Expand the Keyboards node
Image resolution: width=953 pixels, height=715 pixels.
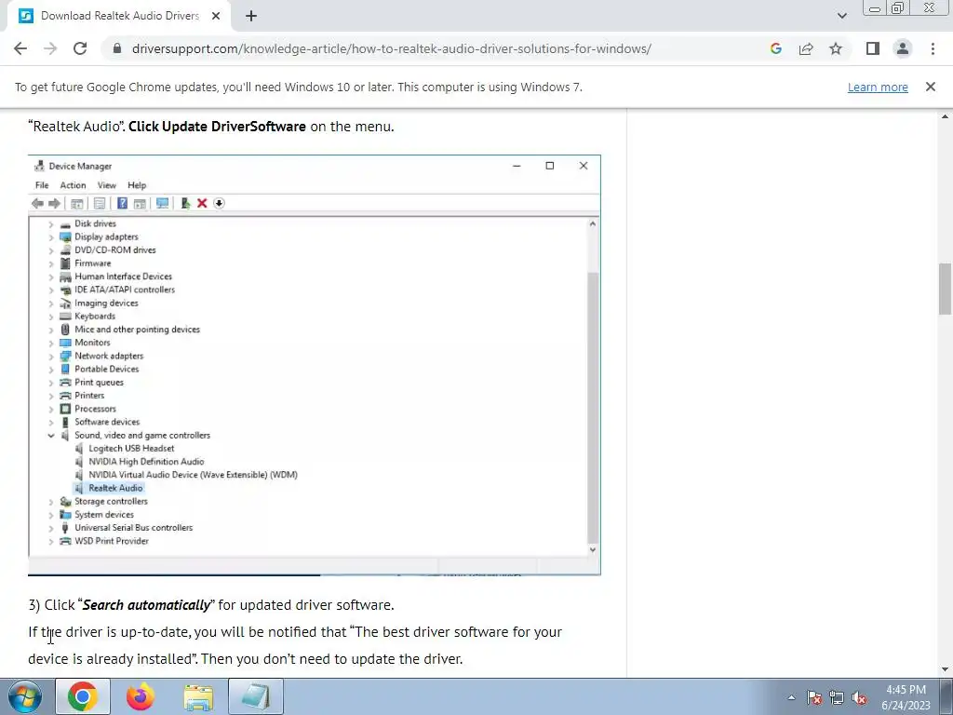pyautogui.click(x=51, y=317)
